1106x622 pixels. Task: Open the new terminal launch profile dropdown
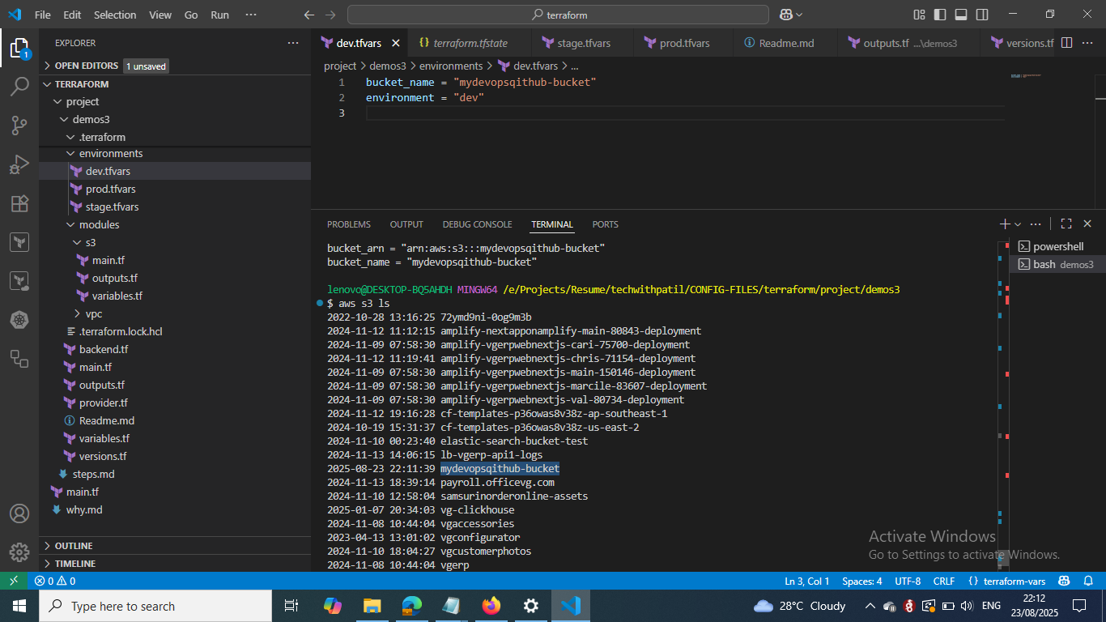click(1018, 224)
